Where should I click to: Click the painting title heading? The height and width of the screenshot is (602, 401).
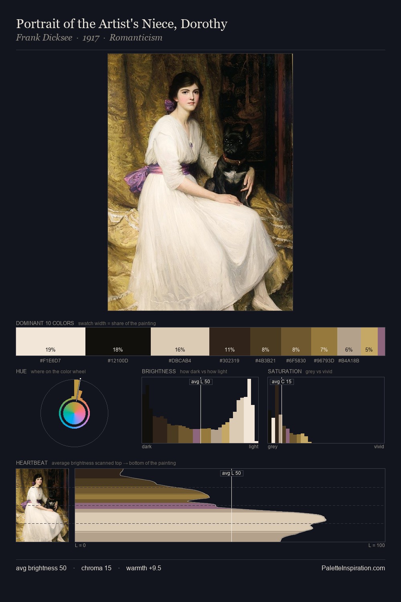(x=122, y=24)
